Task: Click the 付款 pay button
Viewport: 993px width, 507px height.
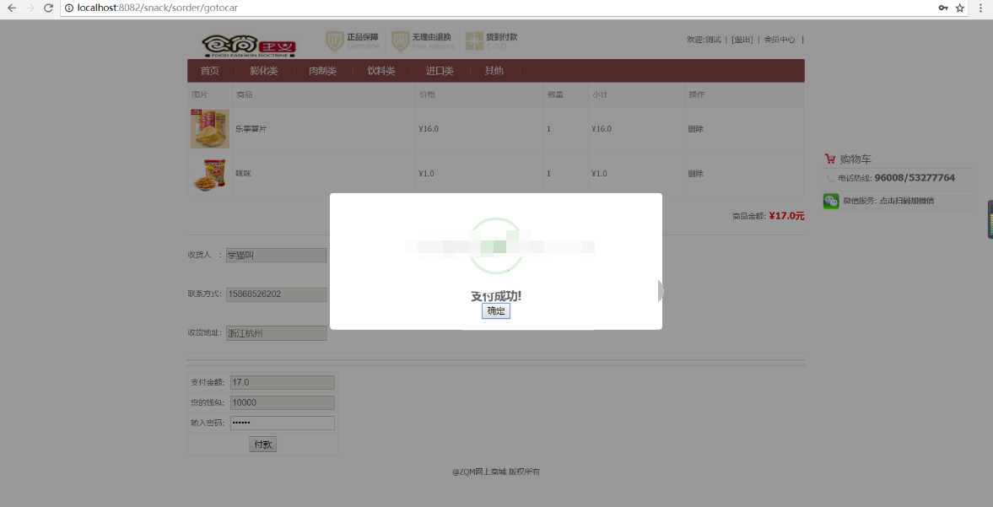Action: 263,445
